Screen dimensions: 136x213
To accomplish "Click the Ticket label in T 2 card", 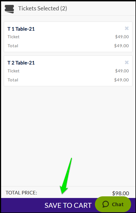I will 14,71.
